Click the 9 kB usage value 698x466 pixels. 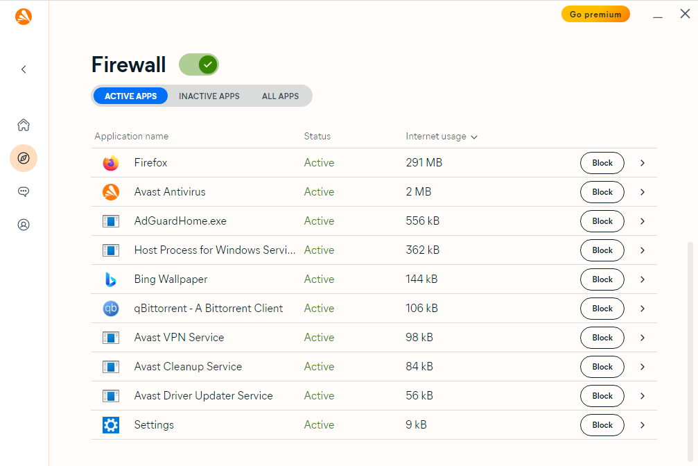click(416, 425)
